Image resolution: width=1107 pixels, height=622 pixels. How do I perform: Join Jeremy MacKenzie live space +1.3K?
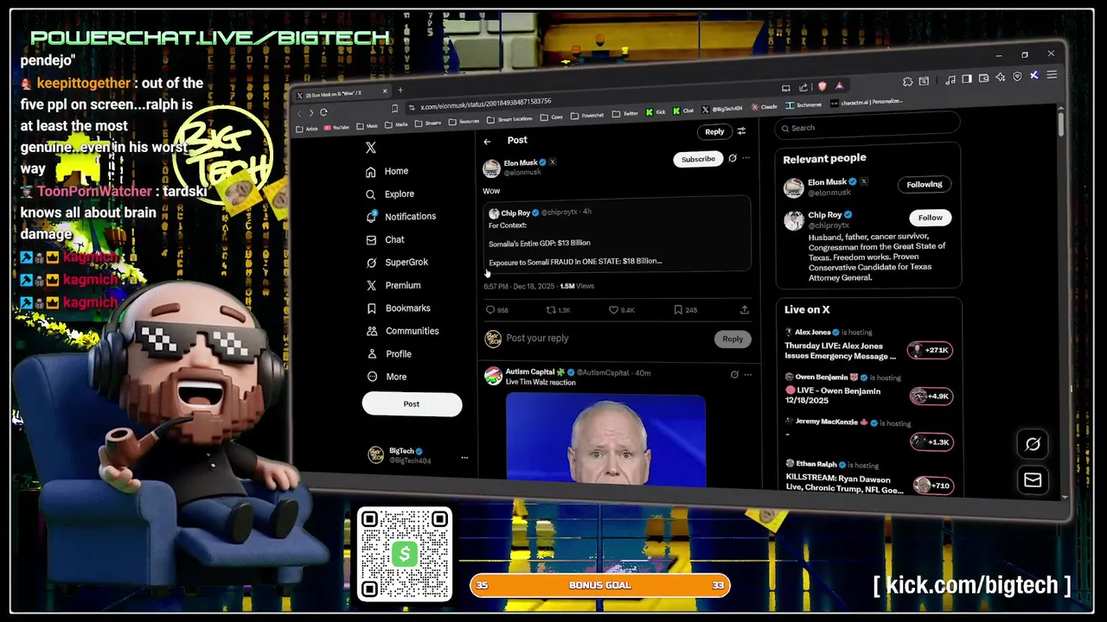point(931,442)
